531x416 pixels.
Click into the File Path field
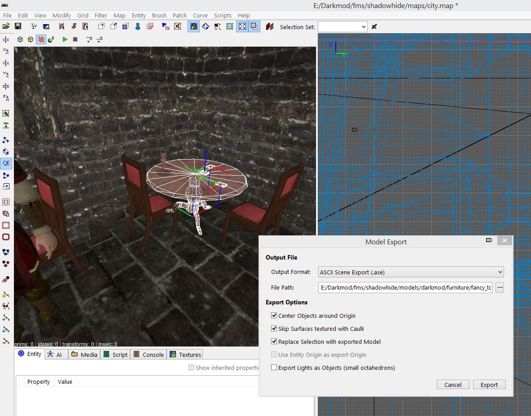click(405, 288)
